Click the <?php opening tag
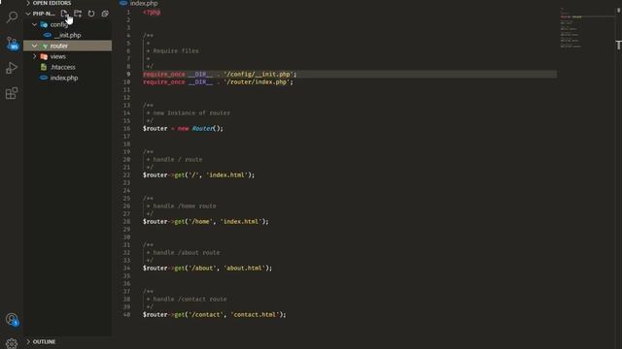 click(152, 13)
